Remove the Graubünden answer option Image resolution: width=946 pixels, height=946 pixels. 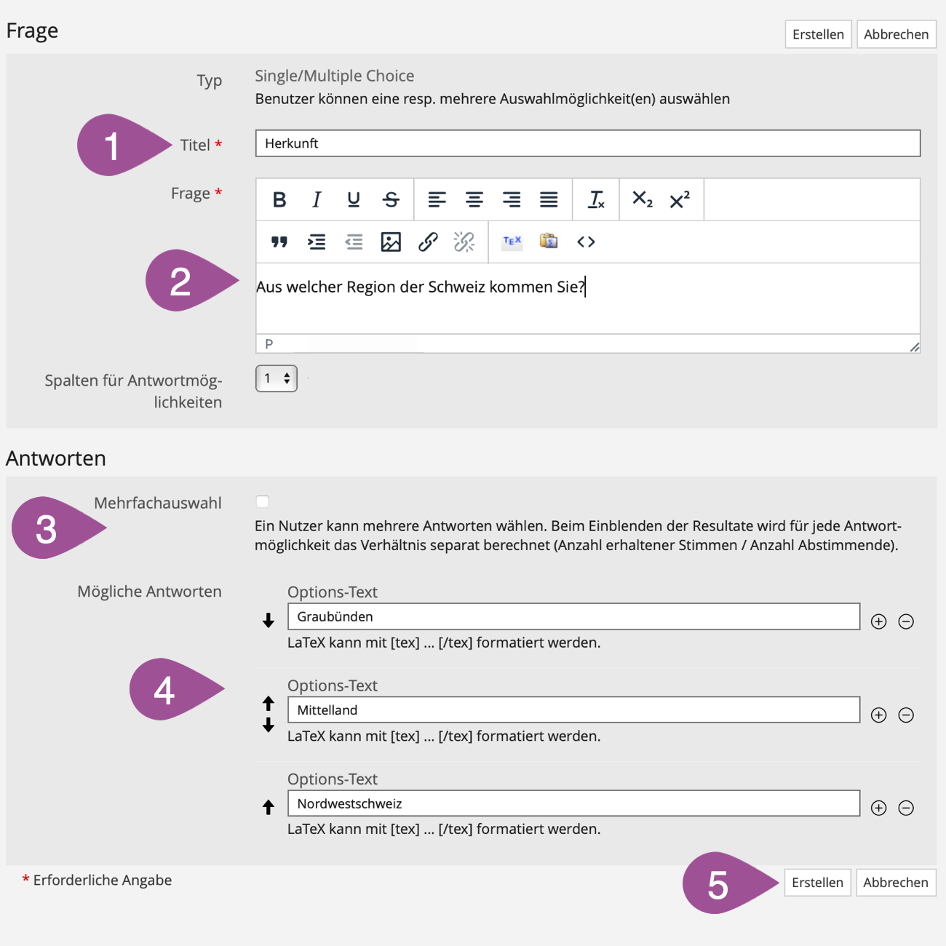[x=906, y=621]
